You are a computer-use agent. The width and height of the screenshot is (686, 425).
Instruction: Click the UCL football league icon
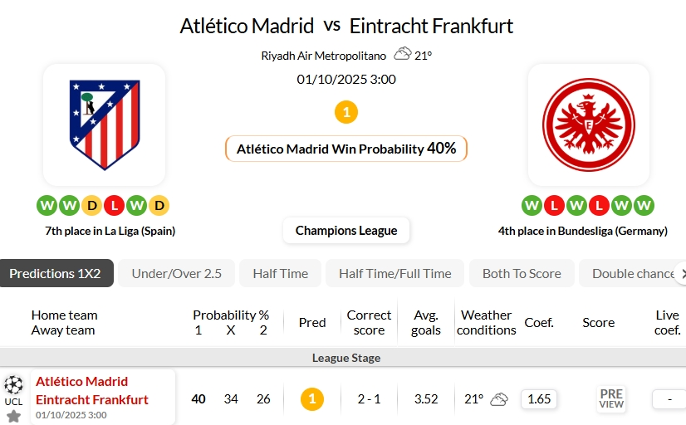point(13,385)
